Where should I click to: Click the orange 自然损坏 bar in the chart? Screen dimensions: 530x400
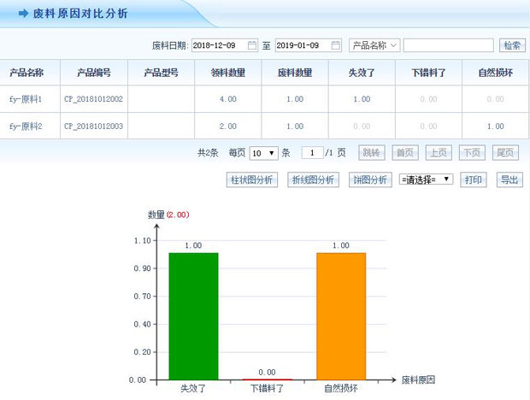[340, 315]
